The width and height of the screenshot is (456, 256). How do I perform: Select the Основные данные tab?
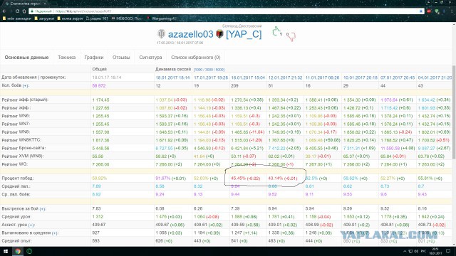point(26,58)
